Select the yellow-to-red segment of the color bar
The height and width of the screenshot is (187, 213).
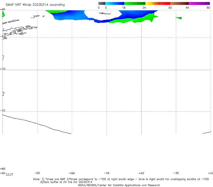coord(158,3)
